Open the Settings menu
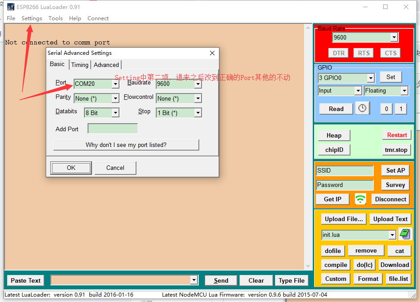This screenshot has width=420, height=302. click(32, 18)
